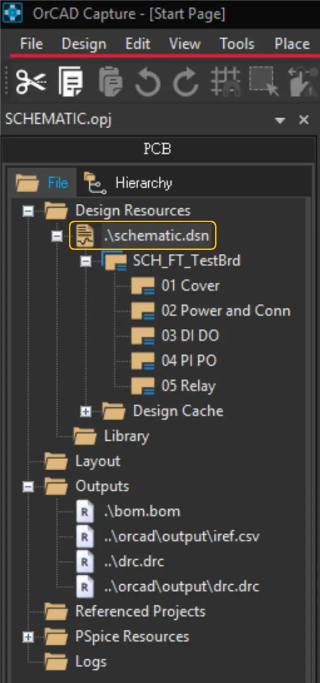Open the File menu

click(31, 44)
